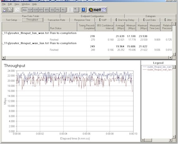Click the confidence interval value 0.160
The image size is (178, 144).
click(110, 40)
